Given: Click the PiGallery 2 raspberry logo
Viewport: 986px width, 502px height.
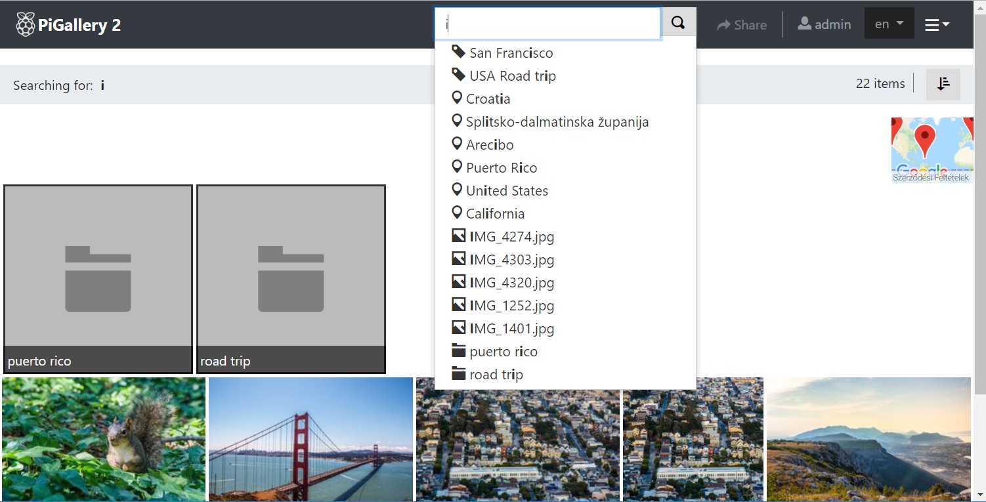Looking at the screenshot, I should (26, 25).
